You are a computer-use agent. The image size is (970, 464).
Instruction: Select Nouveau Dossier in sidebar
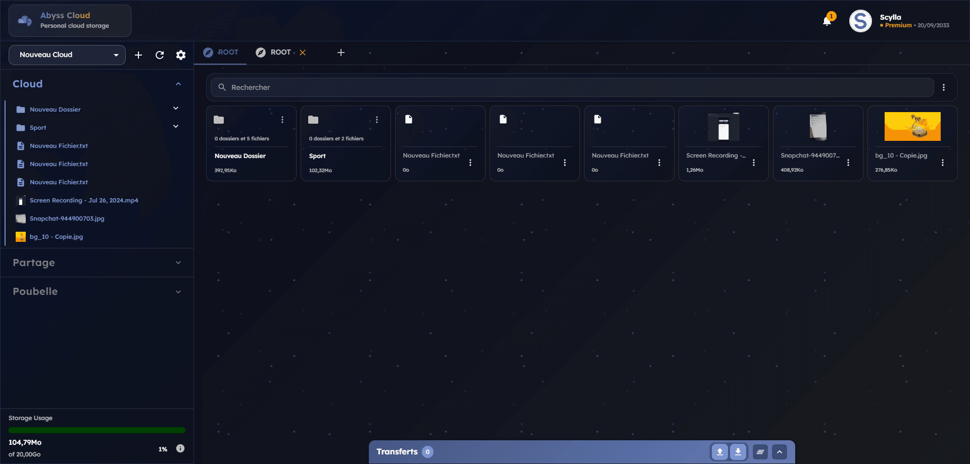tap(55, 110)
